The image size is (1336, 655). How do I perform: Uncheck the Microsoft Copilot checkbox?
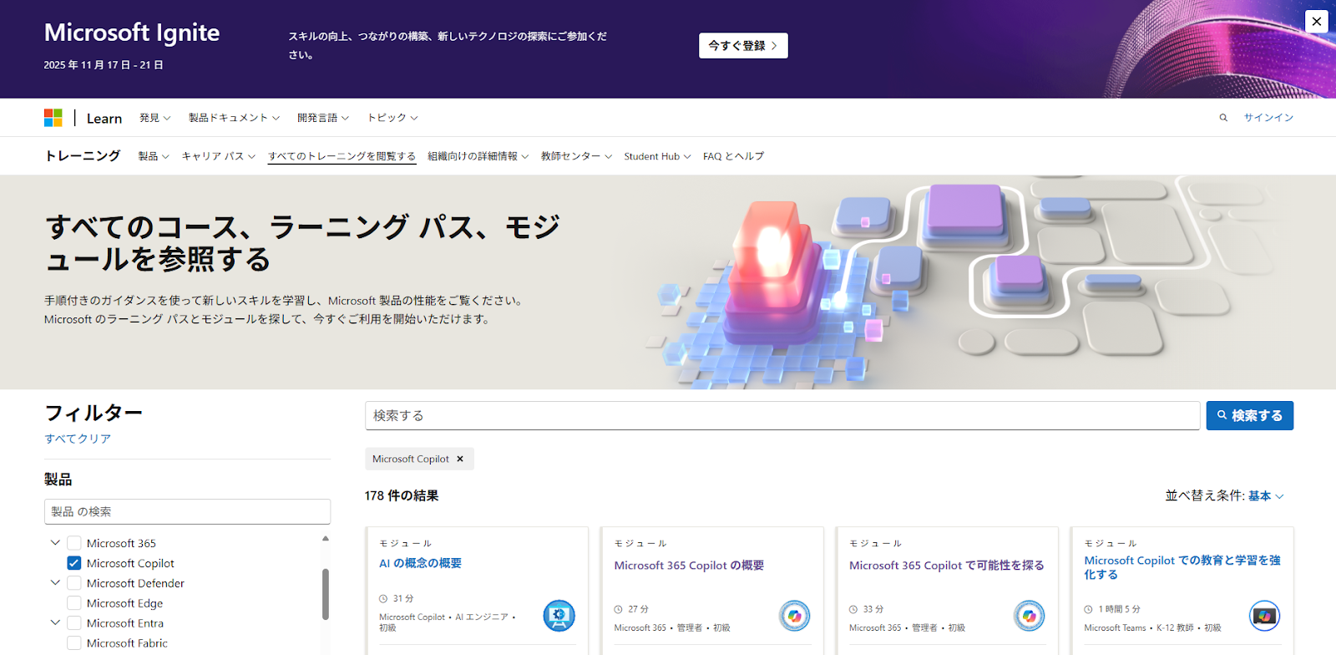coord(74,563)
